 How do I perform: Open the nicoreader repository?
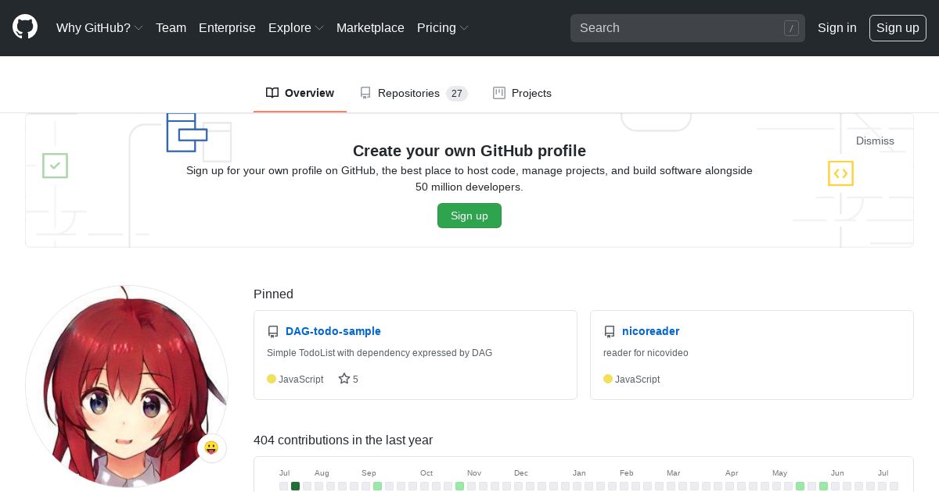[x=651, y=331]
